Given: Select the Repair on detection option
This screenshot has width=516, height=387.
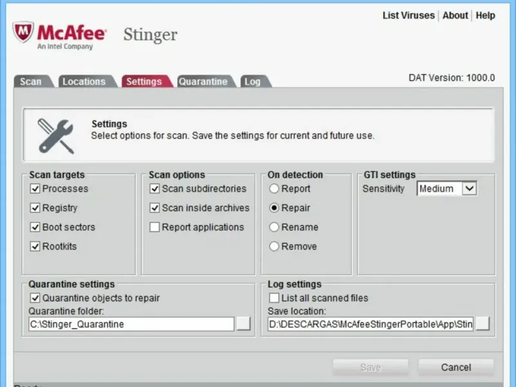Looking at the screenshot, I should [274, 208].
